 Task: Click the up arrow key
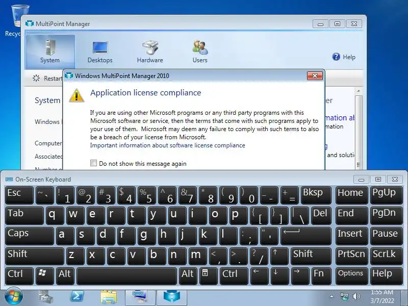[x=279, y=256]
